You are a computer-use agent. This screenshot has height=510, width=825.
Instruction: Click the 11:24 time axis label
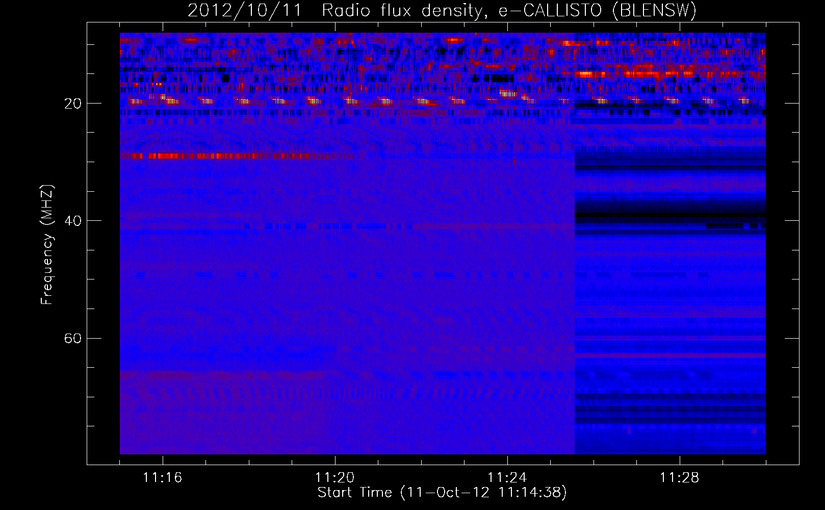click(x=507, y=478)
